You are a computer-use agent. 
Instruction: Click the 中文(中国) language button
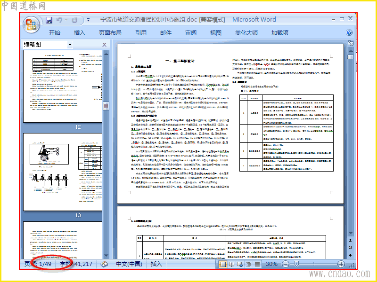[129, 264]
